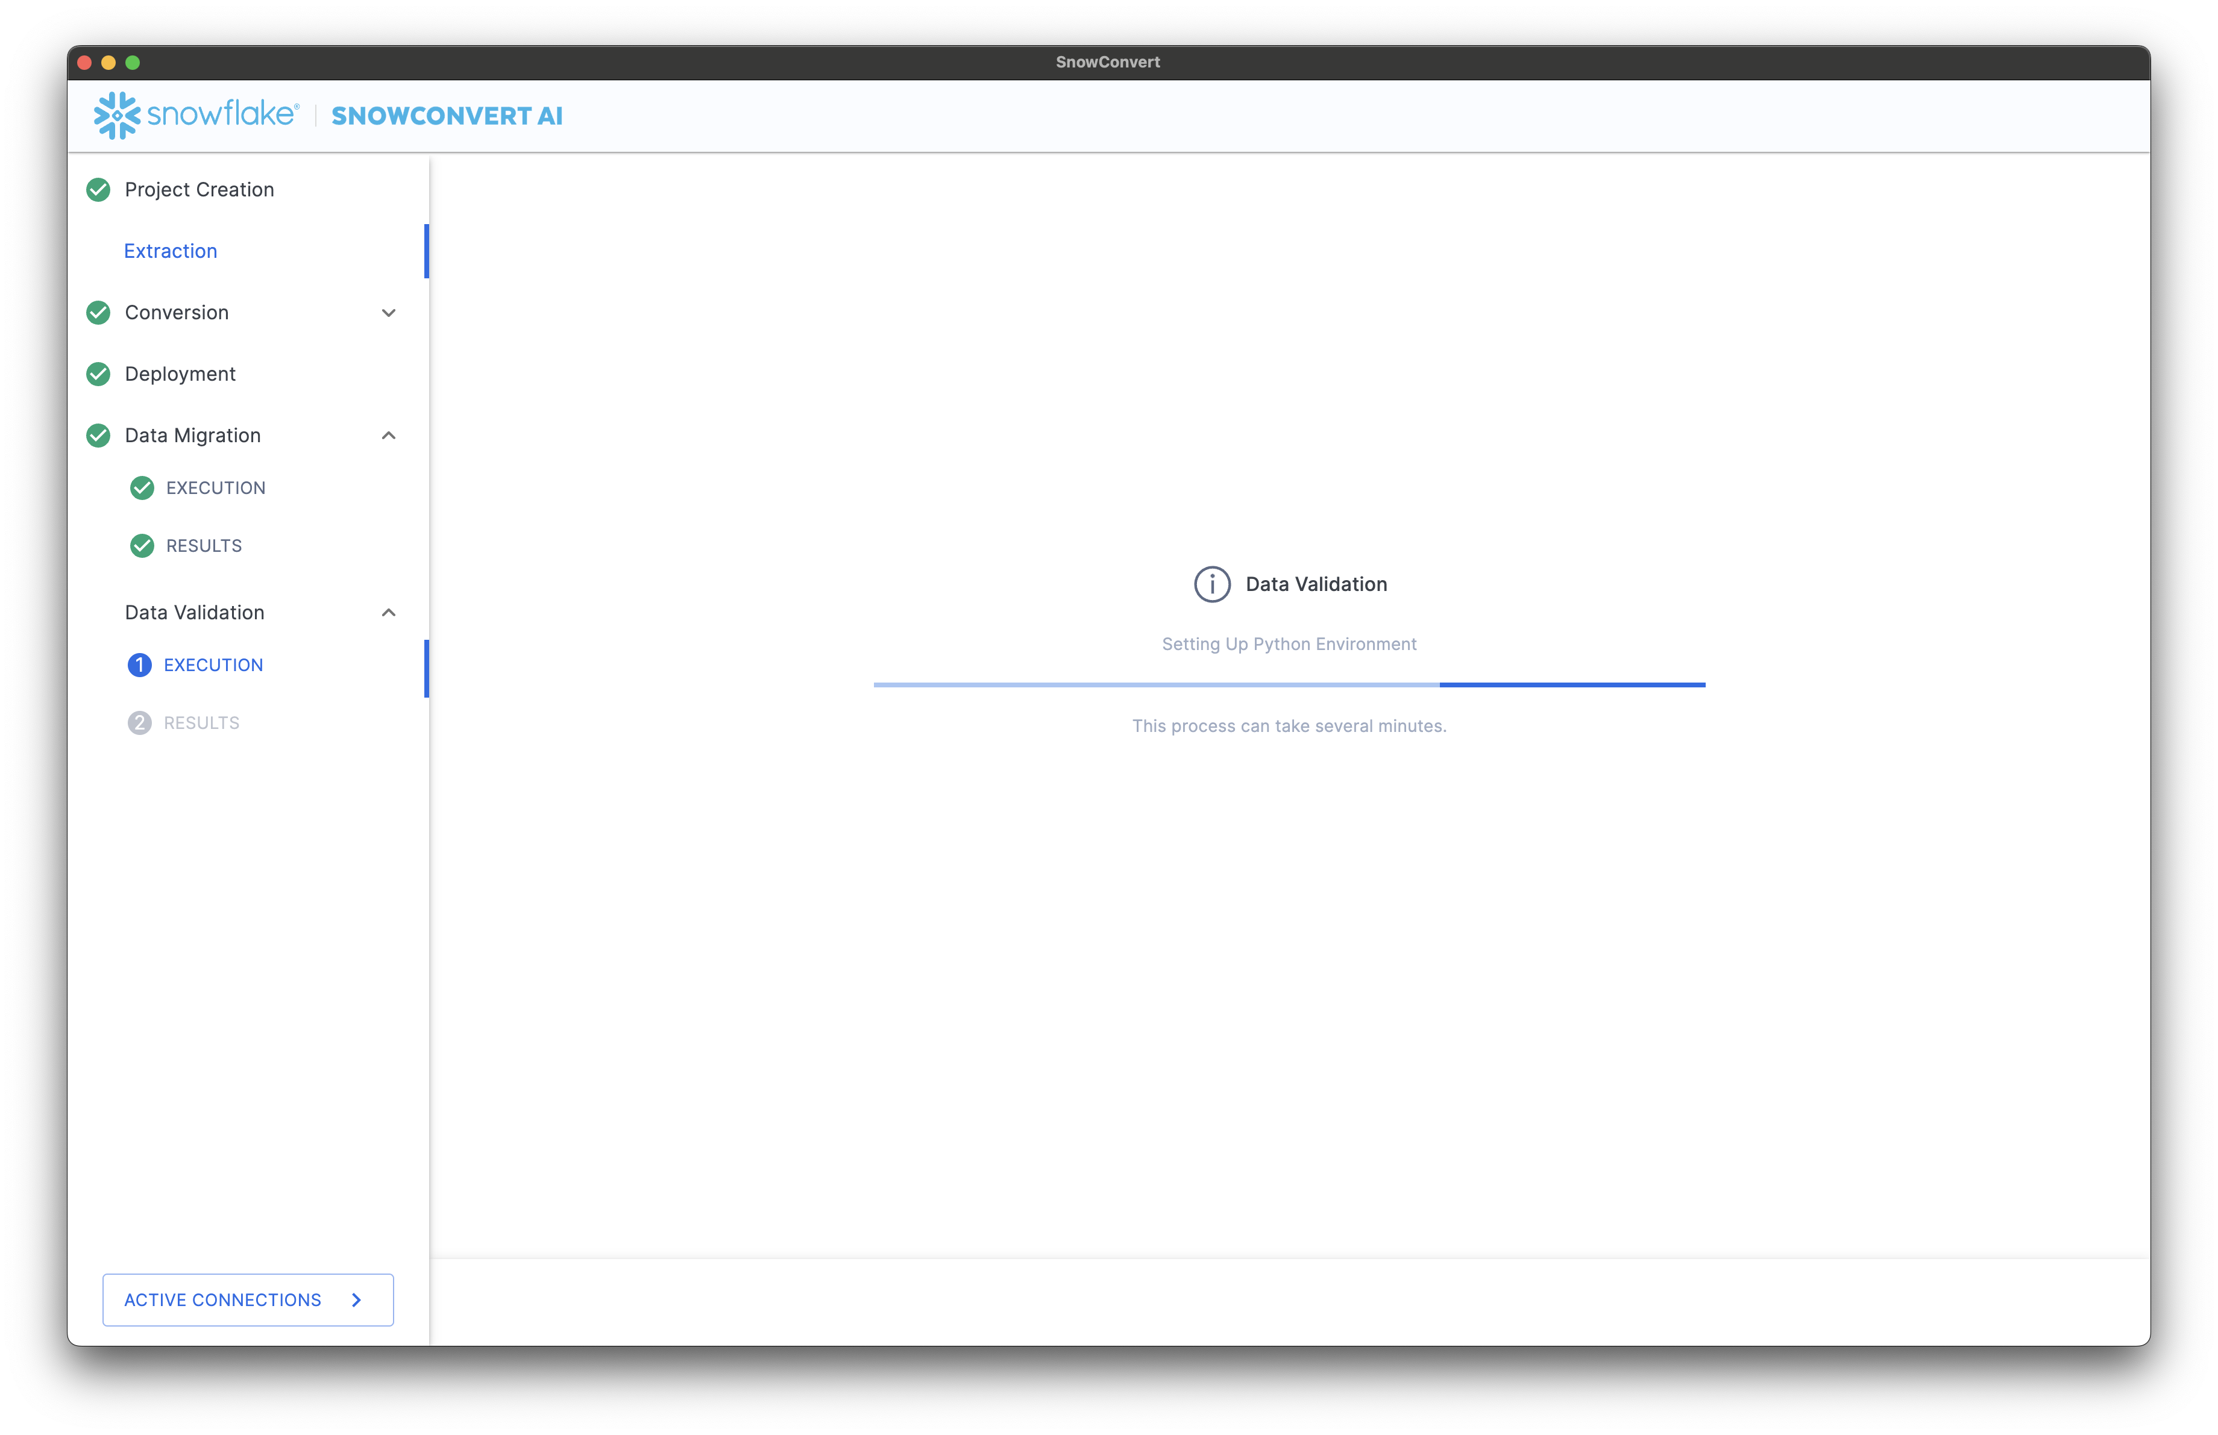This screenshot has height=1435, width=2218.
Task: Click the step 2 Results badge
Action: (139, 723)
